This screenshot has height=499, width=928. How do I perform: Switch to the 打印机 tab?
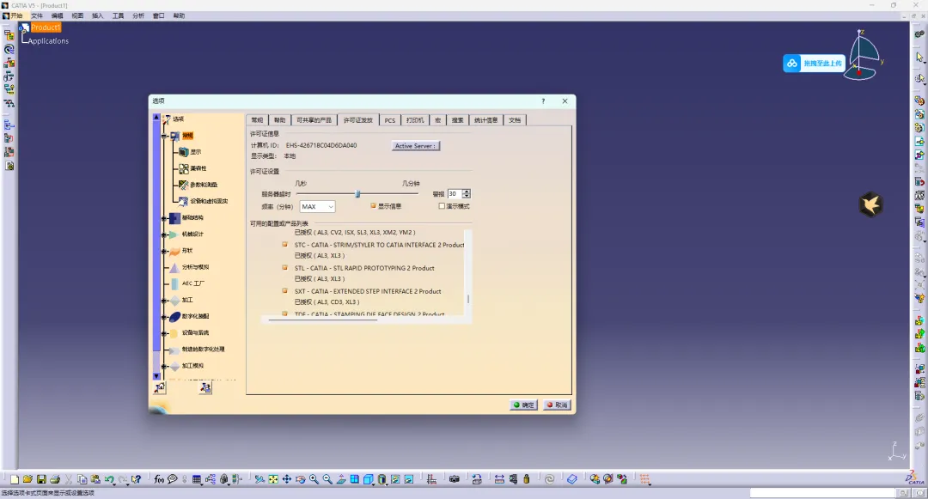point(415,120)
